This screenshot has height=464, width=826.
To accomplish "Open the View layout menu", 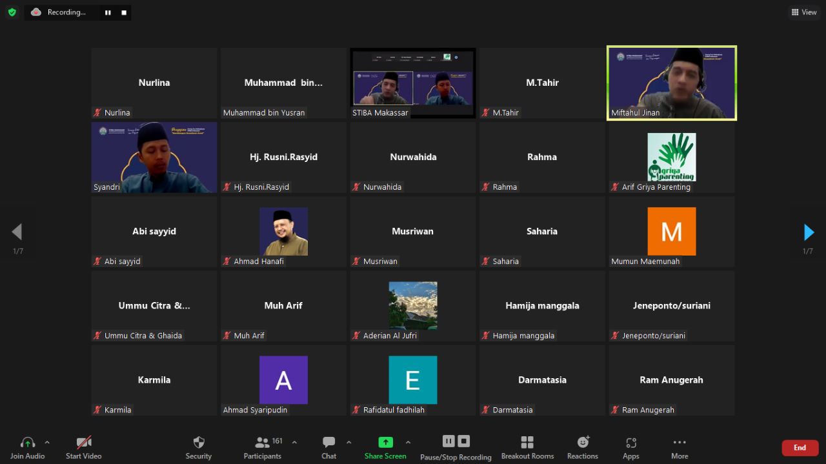I will [x=804, y=12].
